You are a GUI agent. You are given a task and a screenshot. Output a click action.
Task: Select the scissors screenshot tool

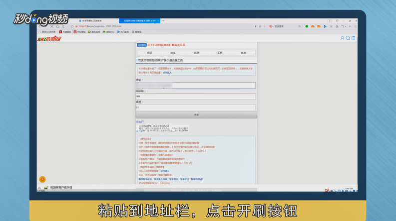[337, 26]
